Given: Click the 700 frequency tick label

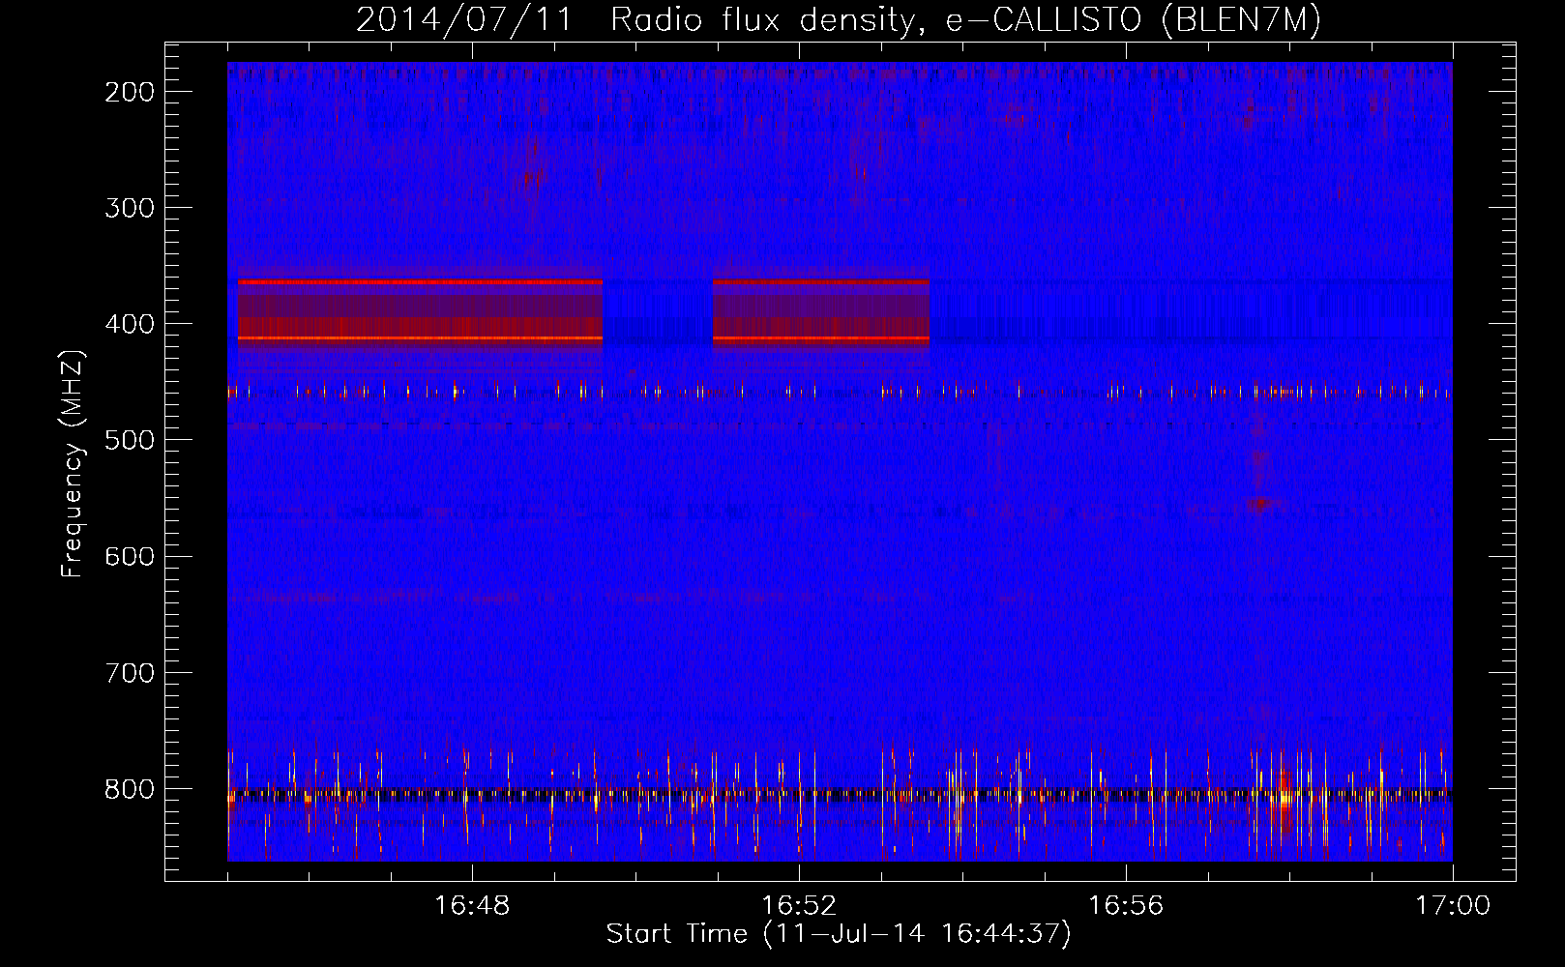Looking at the screenshot, I should (129, 672).
